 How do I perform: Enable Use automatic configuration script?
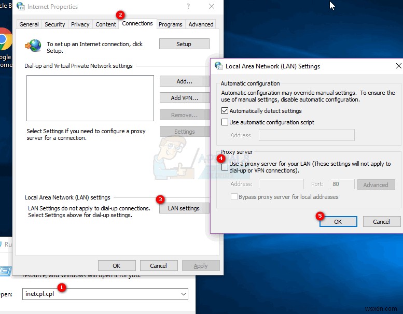[x=225, y=122]
